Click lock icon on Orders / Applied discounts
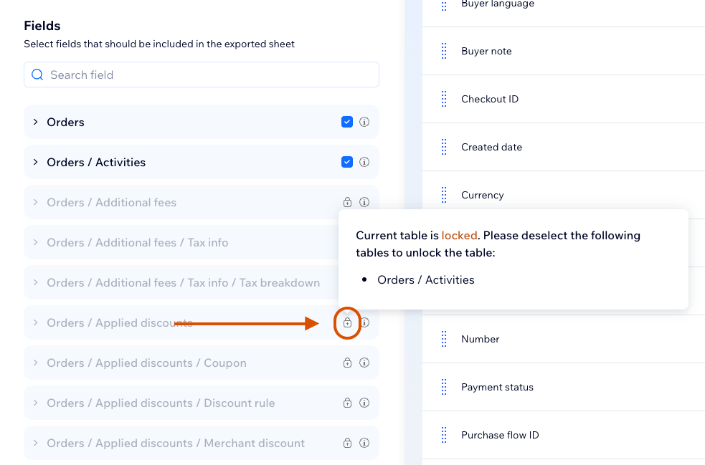 [x=347, y=322]
